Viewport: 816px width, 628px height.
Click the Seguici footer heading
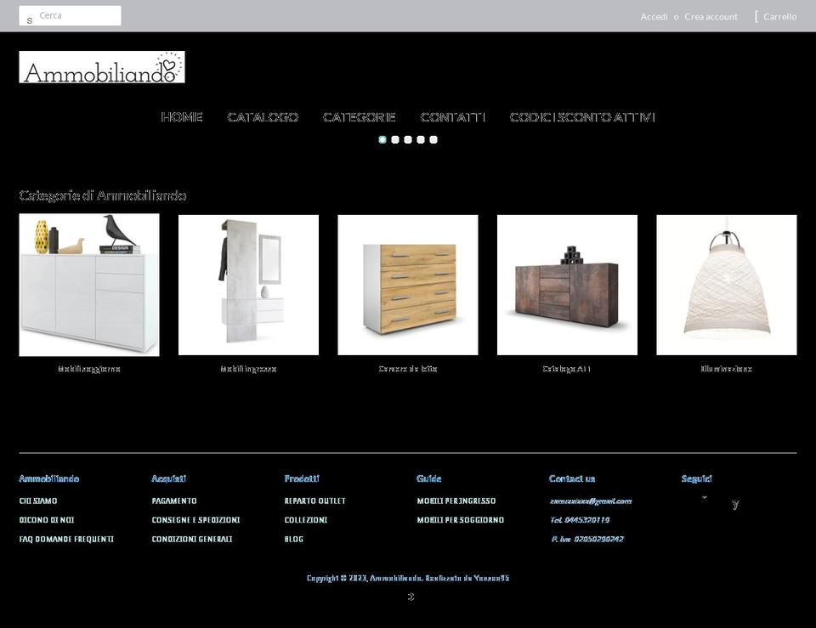697,478
